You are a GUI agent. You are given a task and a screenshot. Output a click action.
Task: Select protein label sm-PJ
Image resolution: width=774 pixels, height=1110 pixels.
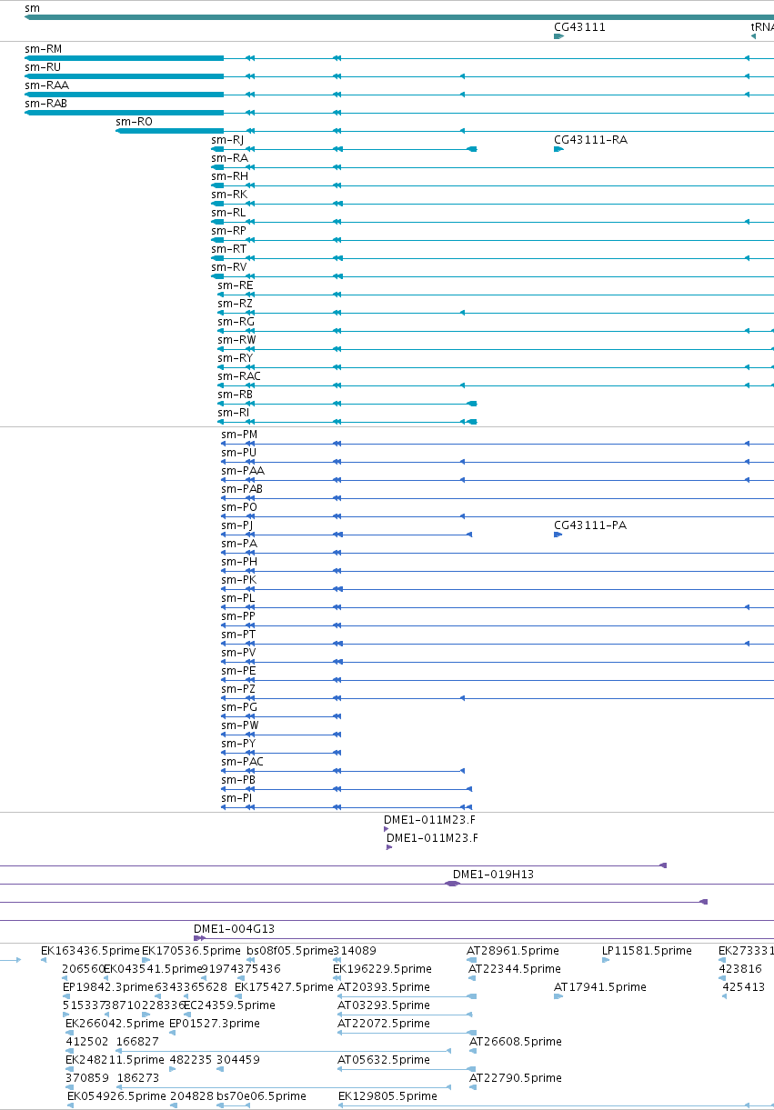coord(237,525)
